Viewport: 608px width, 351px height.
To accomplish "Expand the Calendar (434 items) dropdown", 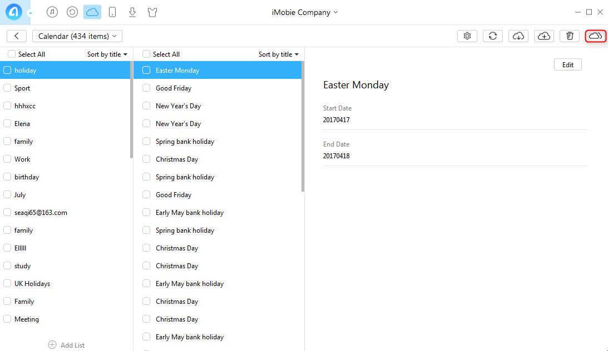I will (77, 36).
